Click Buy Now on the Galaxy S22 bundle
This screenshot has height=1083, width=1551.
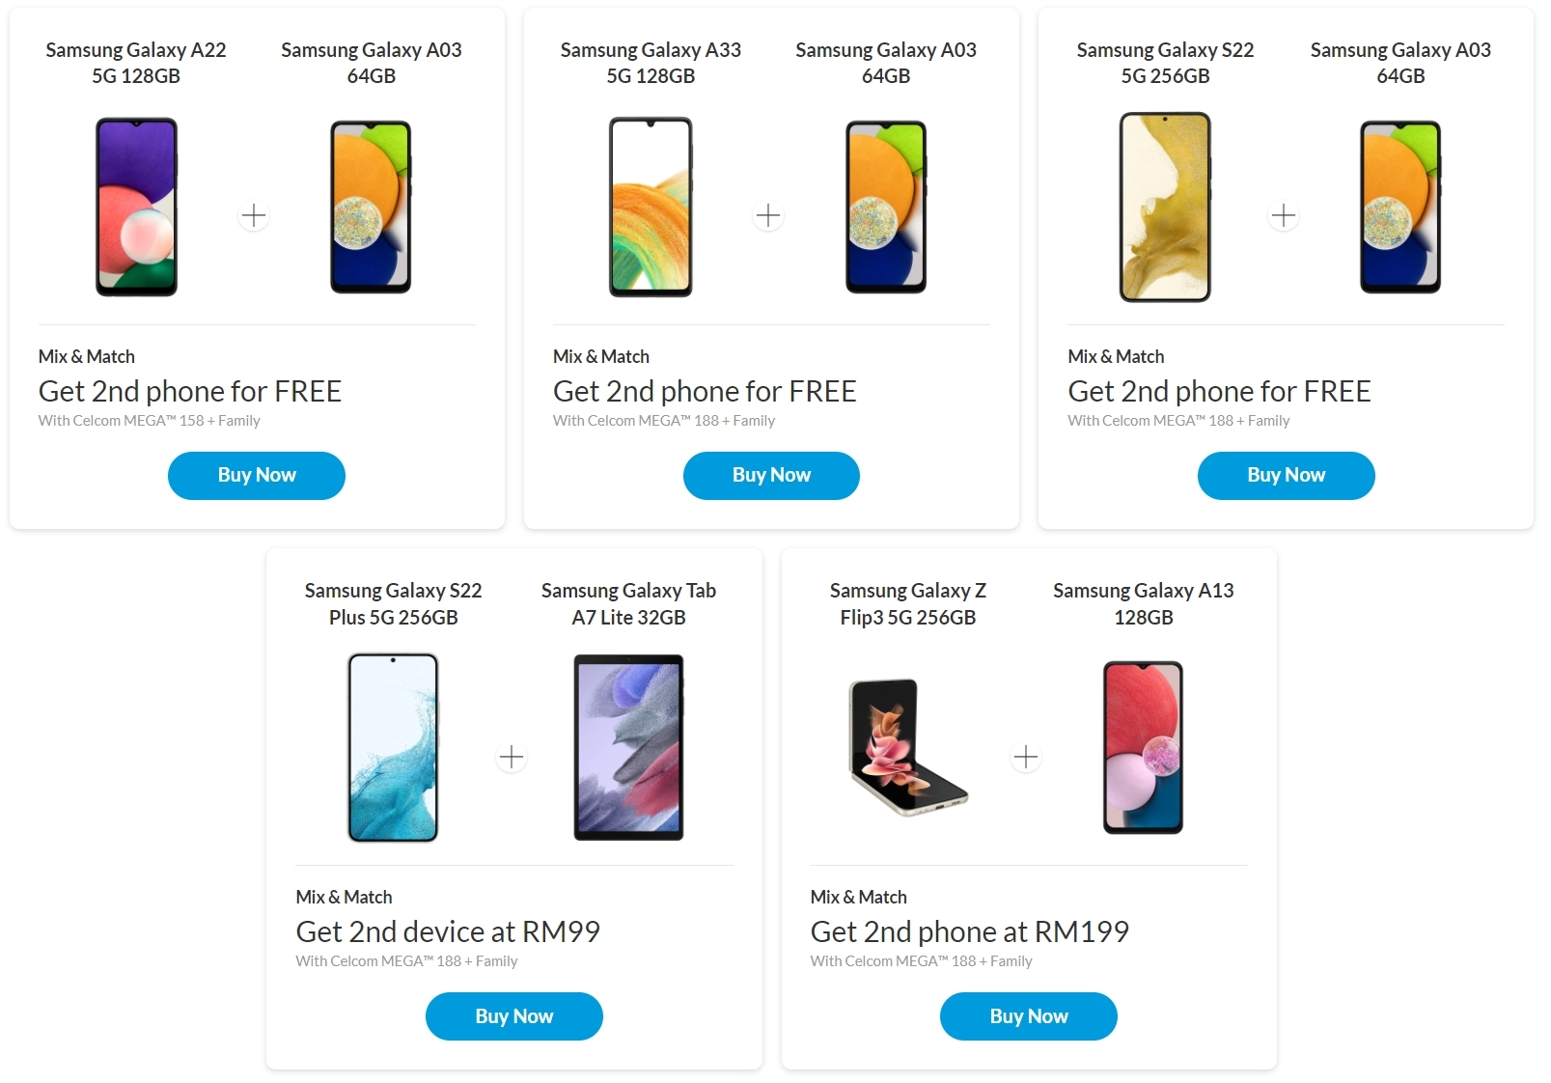point(1286,475)
